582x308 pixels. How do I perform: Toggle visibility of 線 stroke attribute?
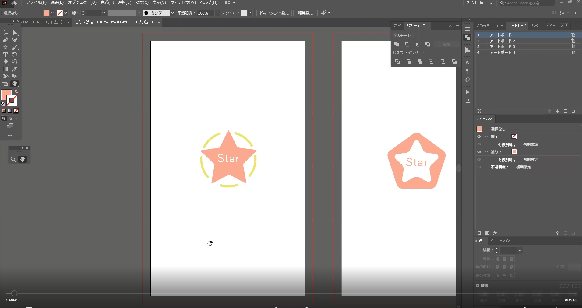click(x=479, y=137)
